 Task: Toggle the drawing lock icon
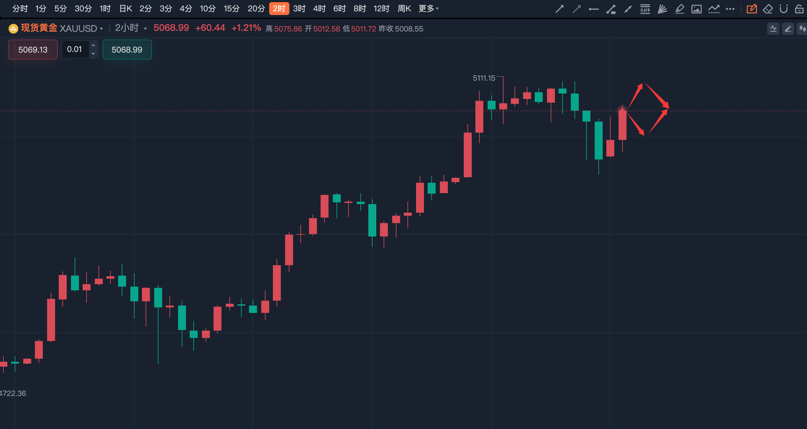click(x=799, y=9)
